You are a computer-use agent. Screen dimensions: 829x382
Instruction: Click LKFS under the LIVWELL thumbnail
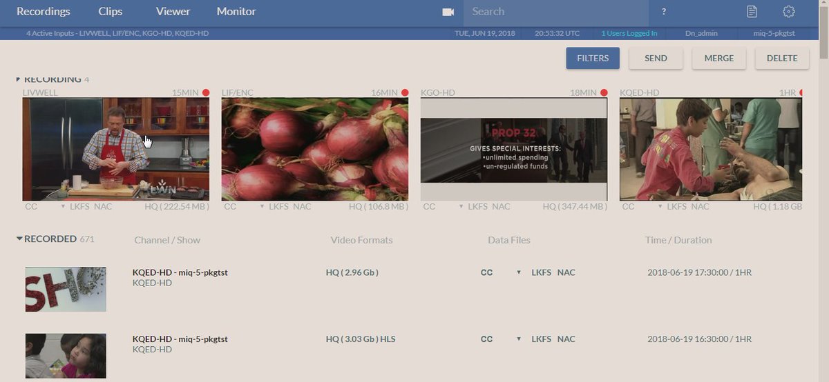79,206
